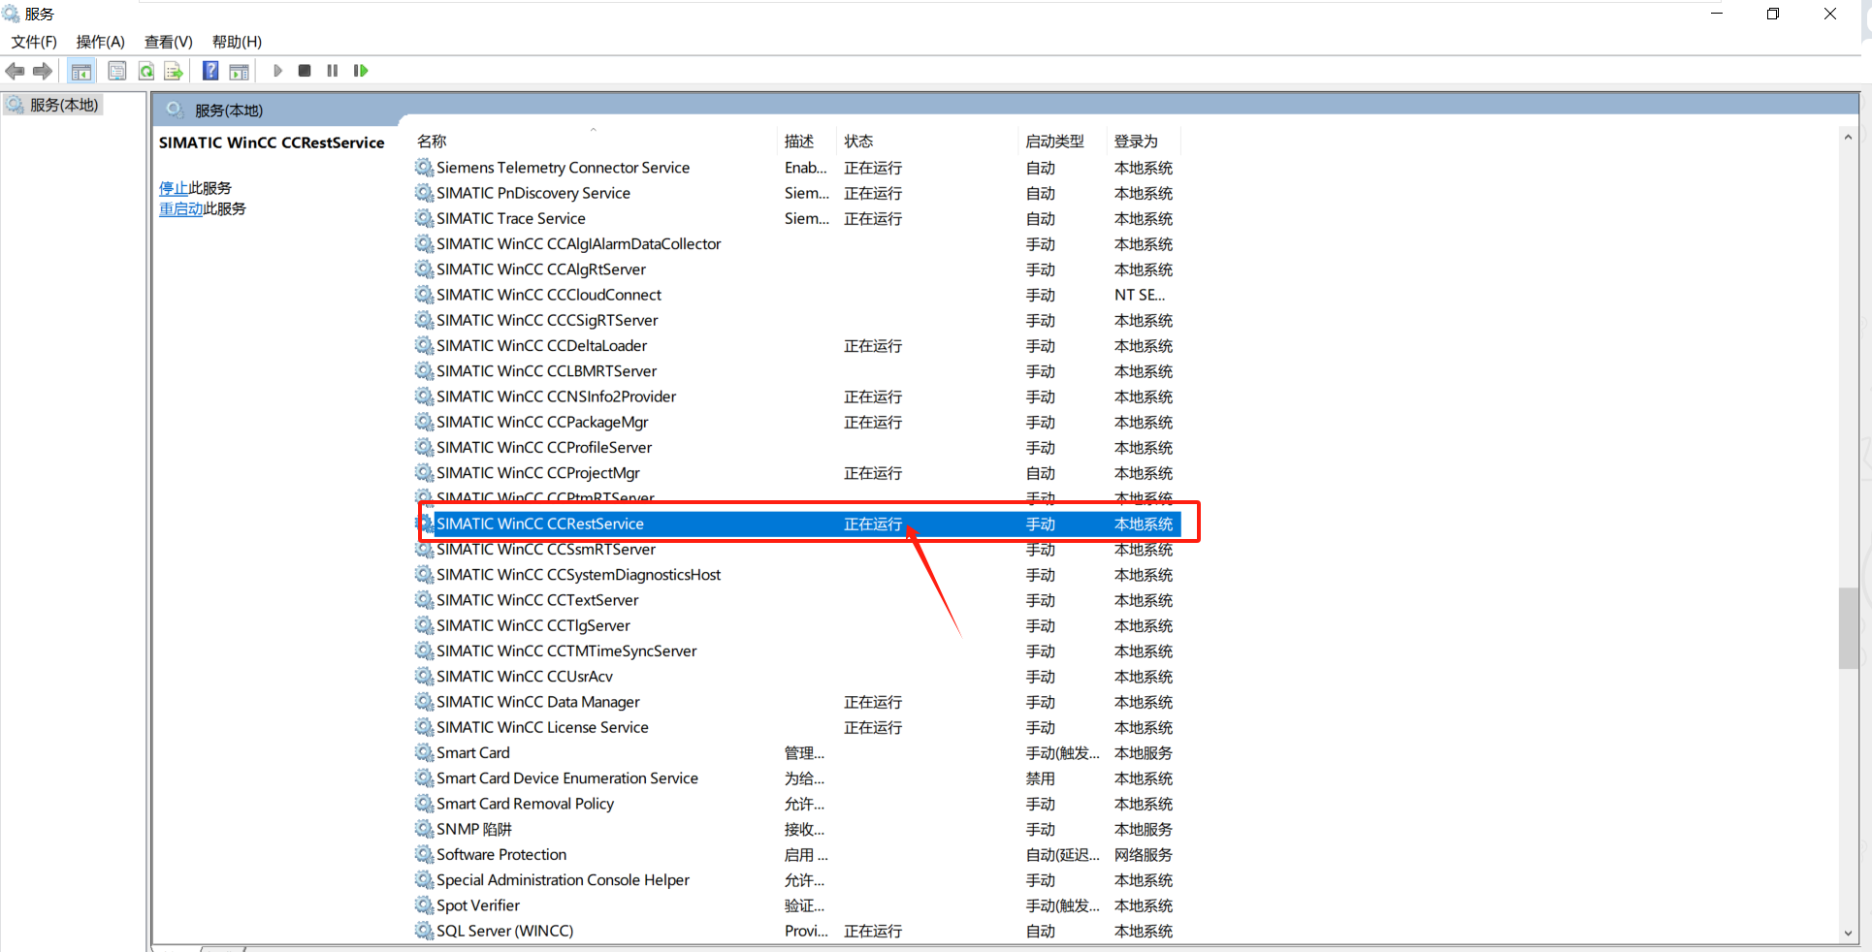Screen dimensions: 1872x952
Task: Click the Forward arrow toolbar icon
Action: point(43,71)
